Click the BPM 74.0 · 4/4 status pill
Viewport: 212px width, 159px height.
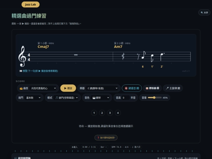126,147
